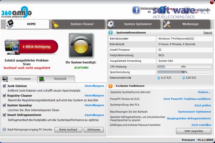Click the Facebook recommend icon
The width and height of the screenshot is (215, 143).
136,10
